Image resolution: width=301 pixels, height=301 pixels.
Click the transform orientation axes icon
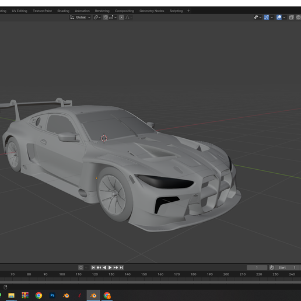(x=72, y=17)
